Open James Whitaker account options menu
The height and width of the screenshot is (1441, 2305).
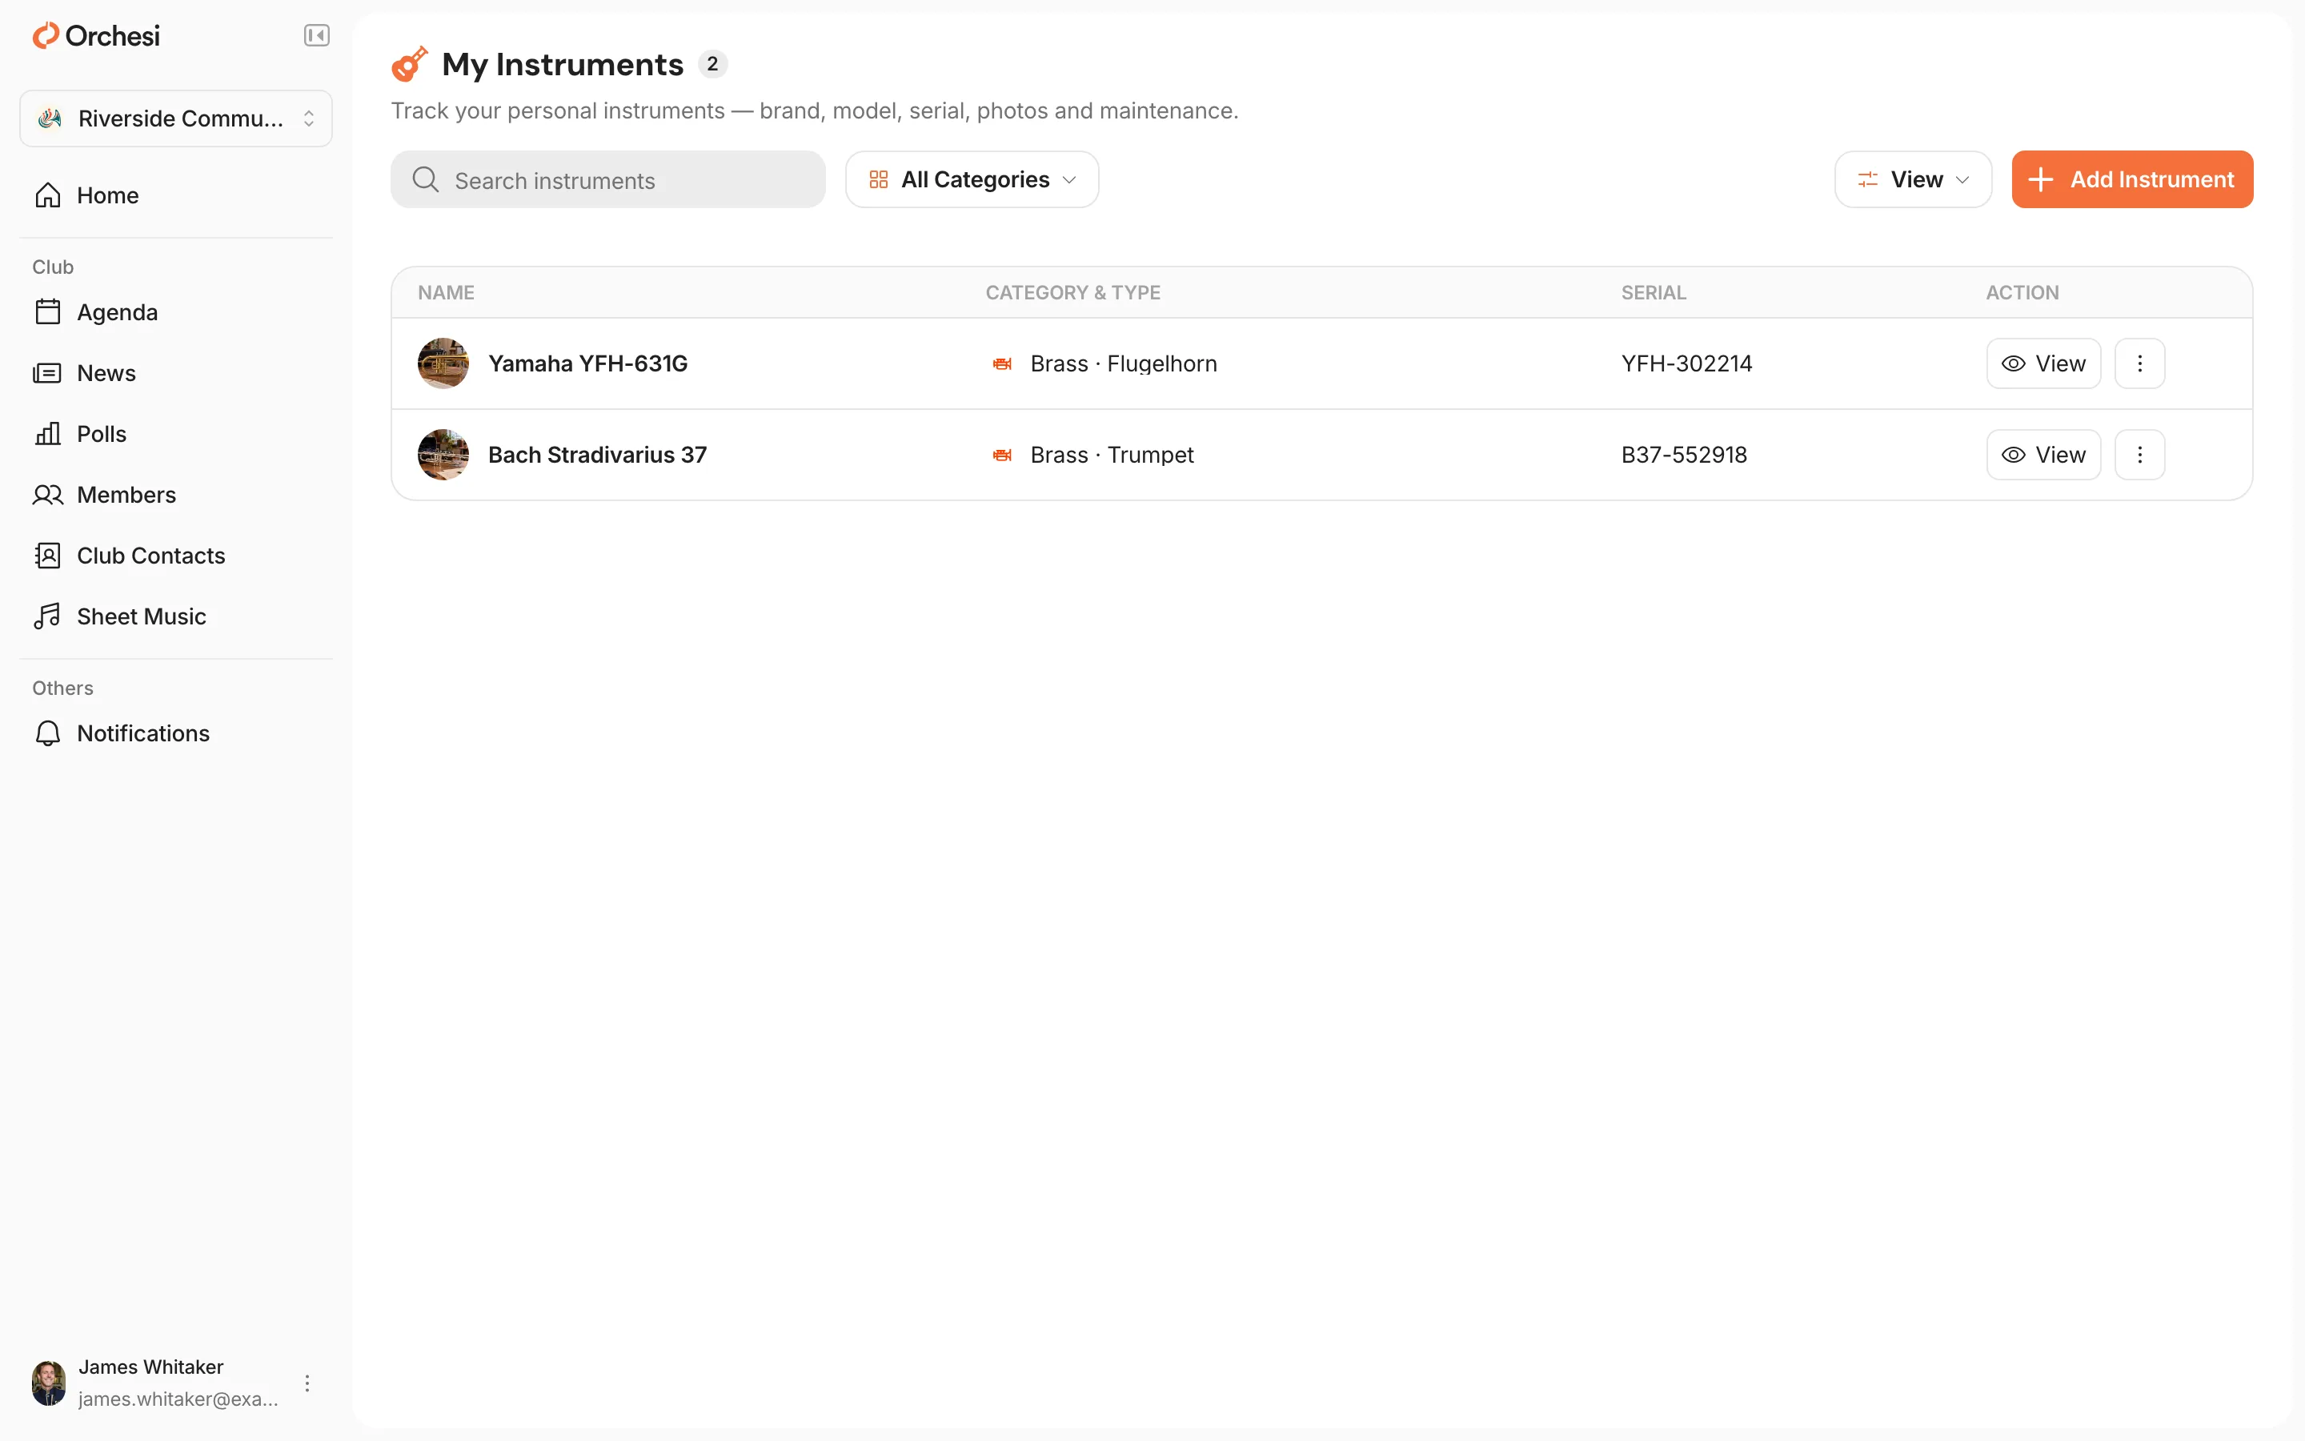307,1383
